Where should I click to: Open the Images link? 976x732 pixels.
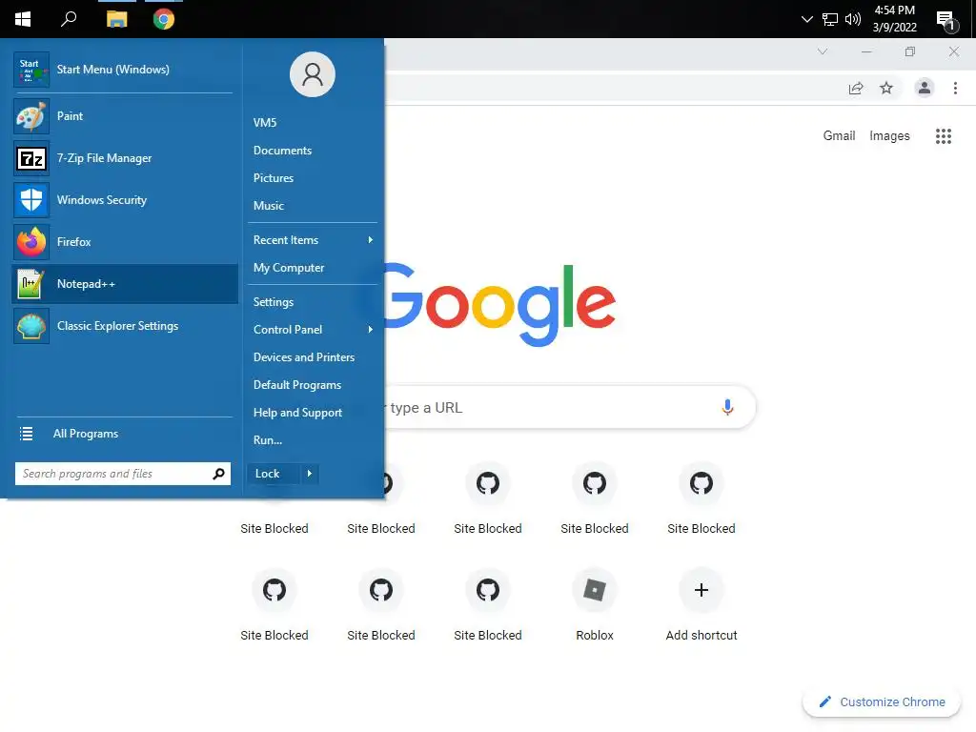[889, 135]
